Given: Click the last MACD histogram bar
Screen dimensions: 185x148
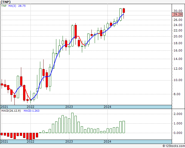Looking at the screenshot, I should pos(124,127).
